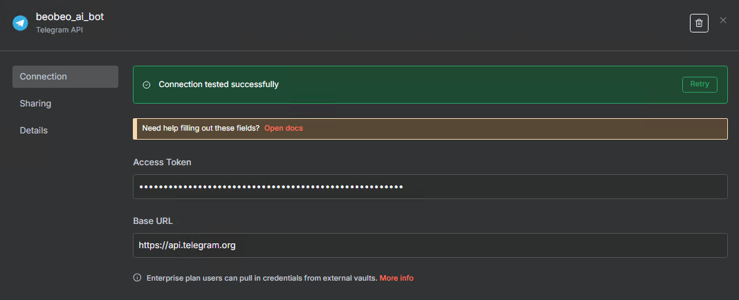
Task: Open the Connection tab
Action: click(x=65, y=77)
